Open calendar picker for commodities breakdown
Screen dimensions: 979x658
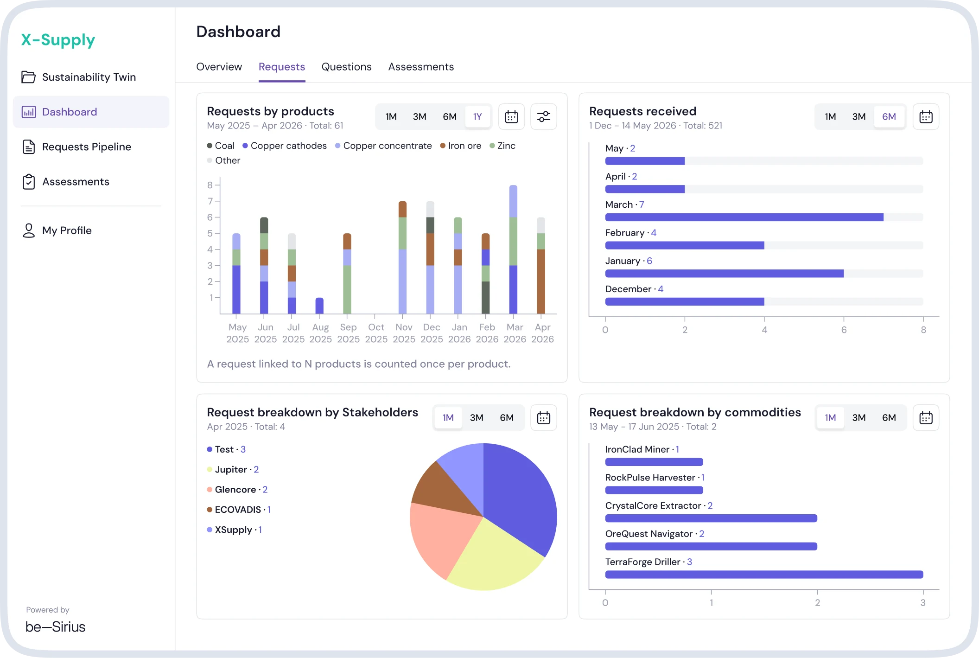point(926,418)
